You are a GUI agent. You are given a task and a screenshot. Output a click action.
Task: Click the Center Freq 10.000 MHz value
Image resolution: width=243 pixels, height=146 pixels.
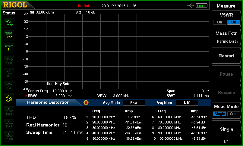pyautogui.click(x=62, y=91)
